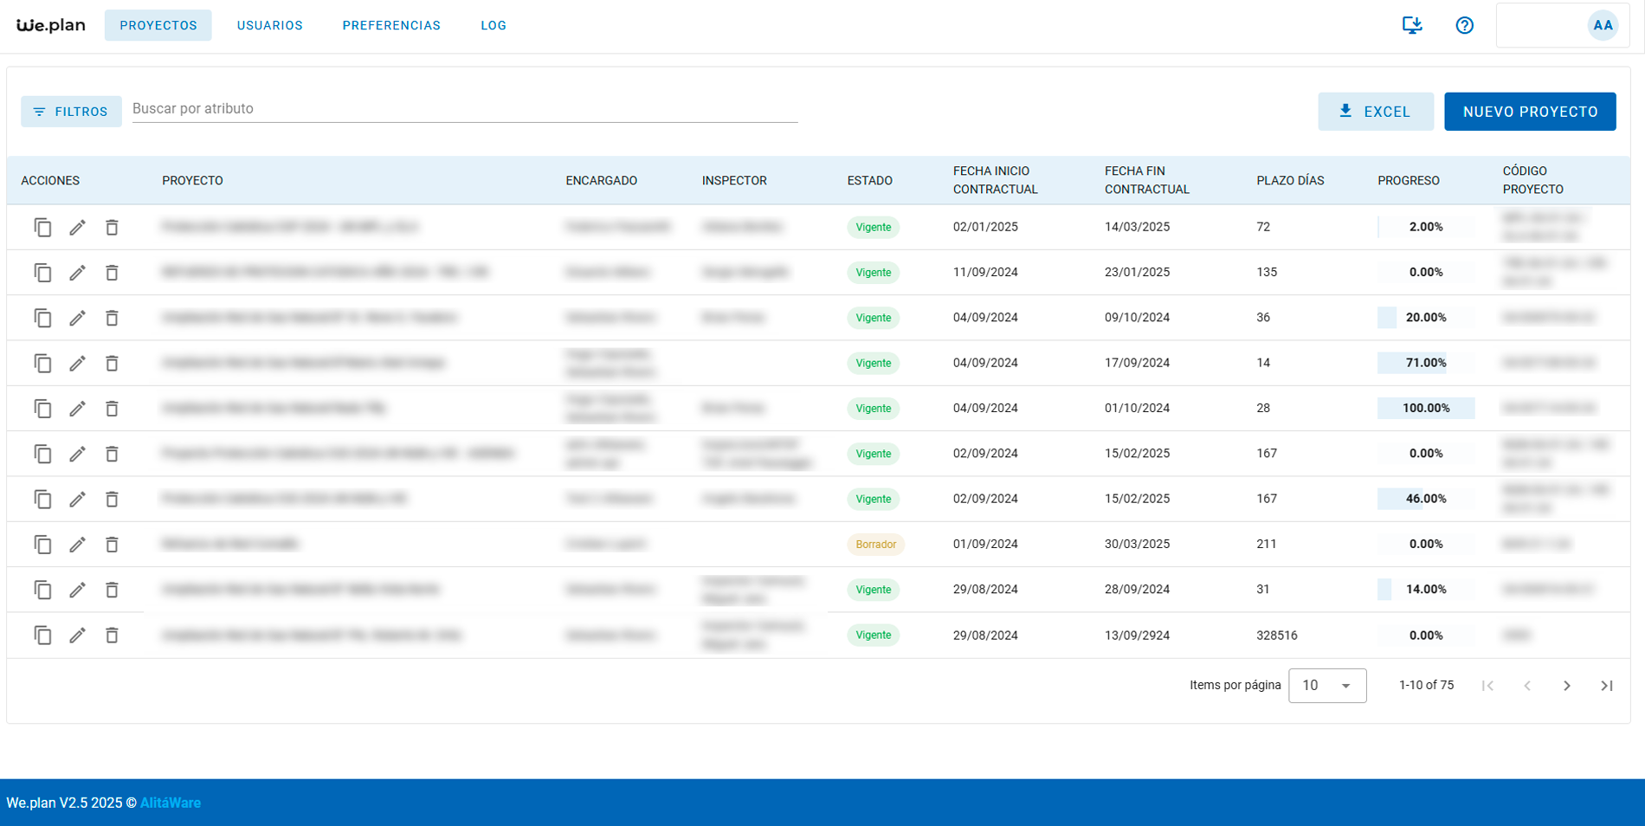Sort by Fecha Inicio Contractual header

[996, 180]
